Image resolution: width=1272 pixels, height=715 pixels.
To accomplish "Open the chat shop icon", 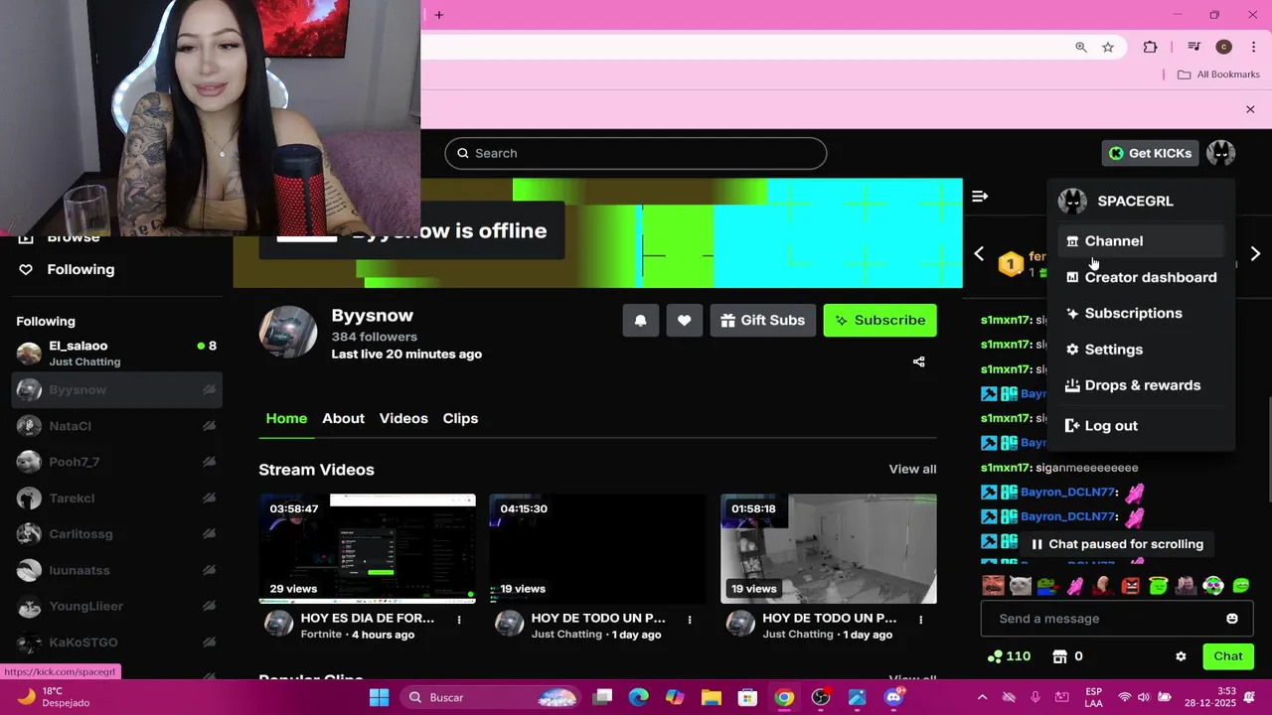I will (1060, 656).
